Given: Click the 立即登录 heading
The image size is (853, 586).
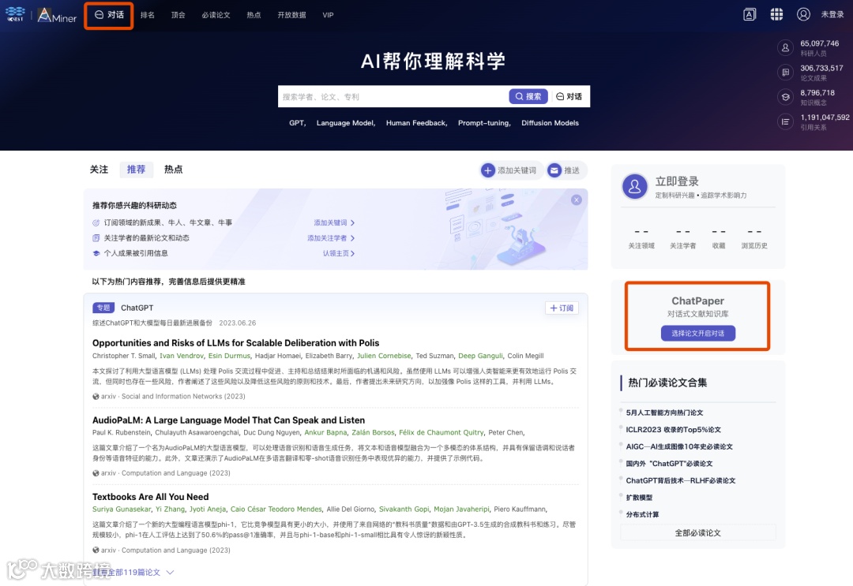Looking at the screenshot, I should pyautogui.click(x=677, y=181).
